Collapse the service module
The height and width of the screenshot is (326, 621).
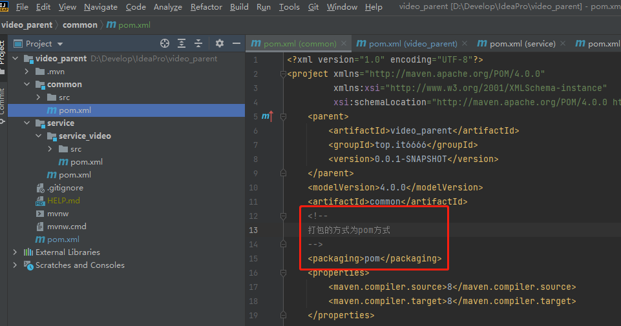click(27, 123)
